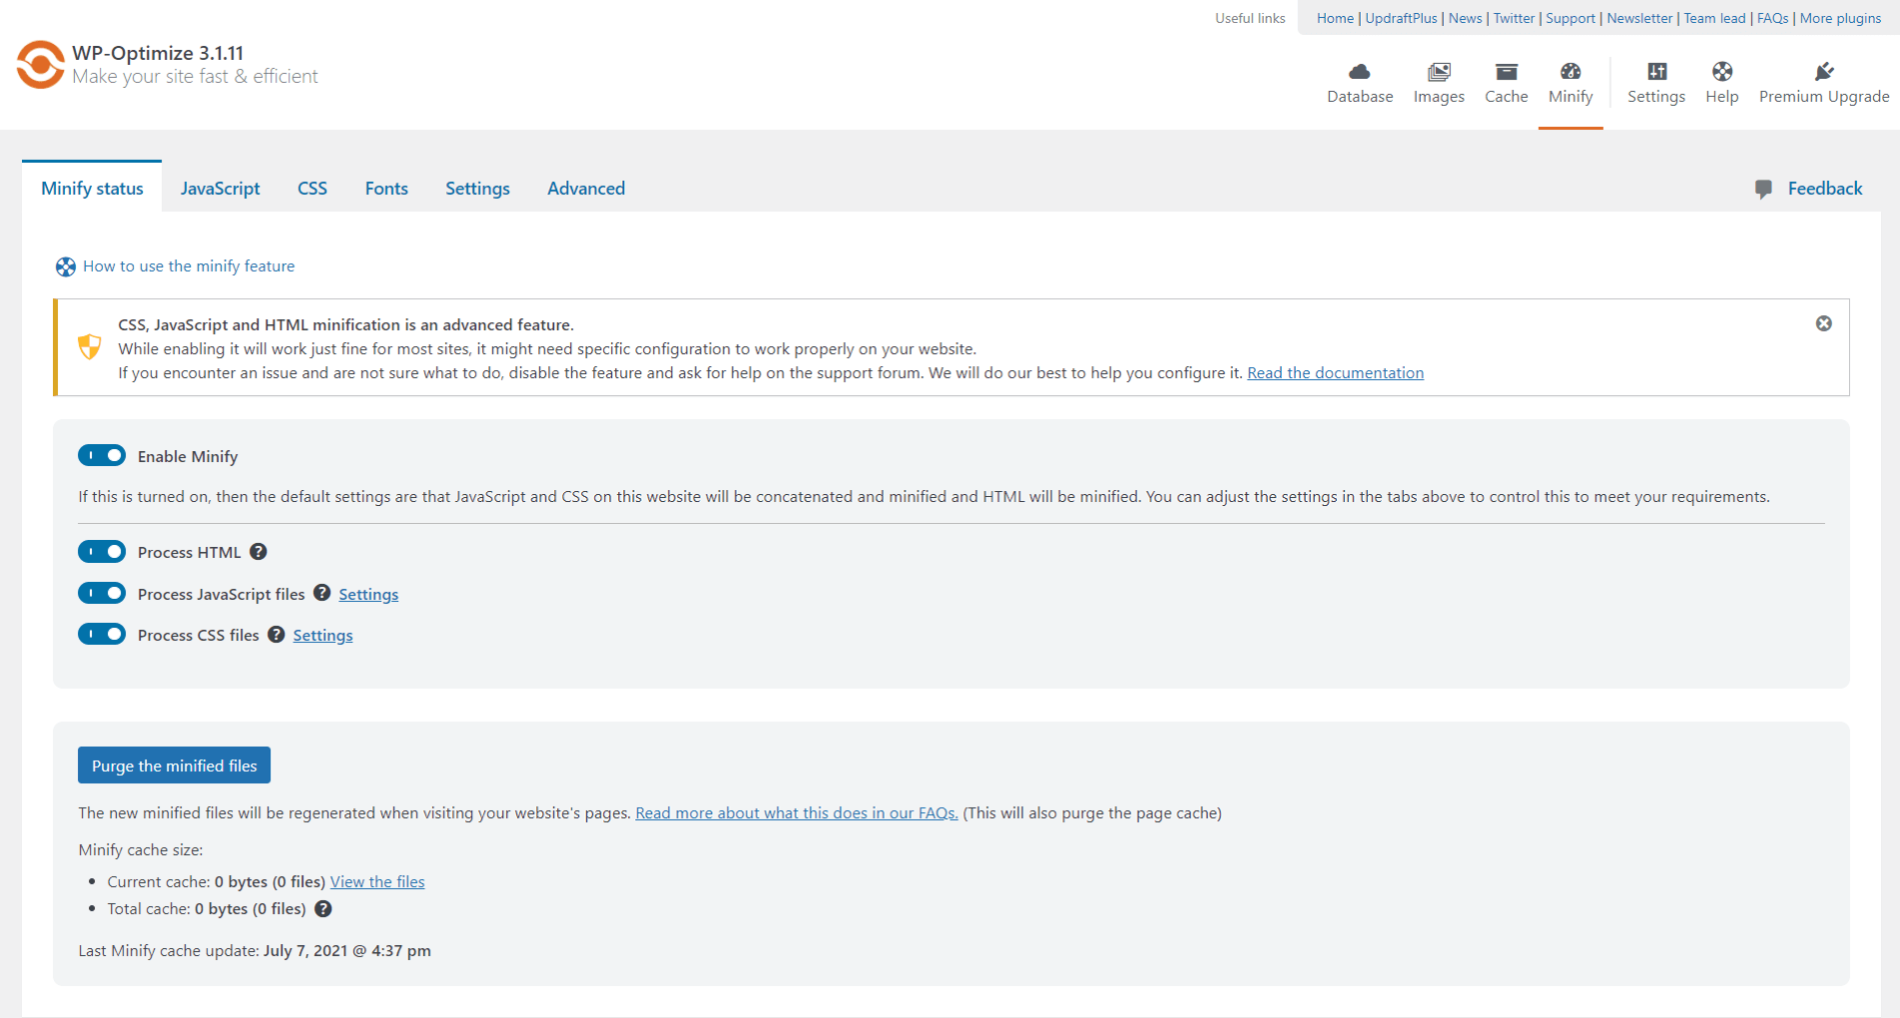Click Purge the minified files button

[174, 765]
